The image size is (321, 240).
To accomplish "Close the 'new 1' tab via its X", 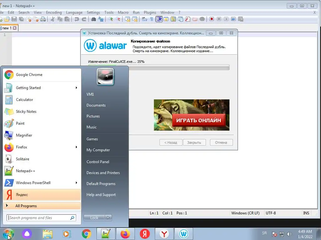I will point(14,28).
